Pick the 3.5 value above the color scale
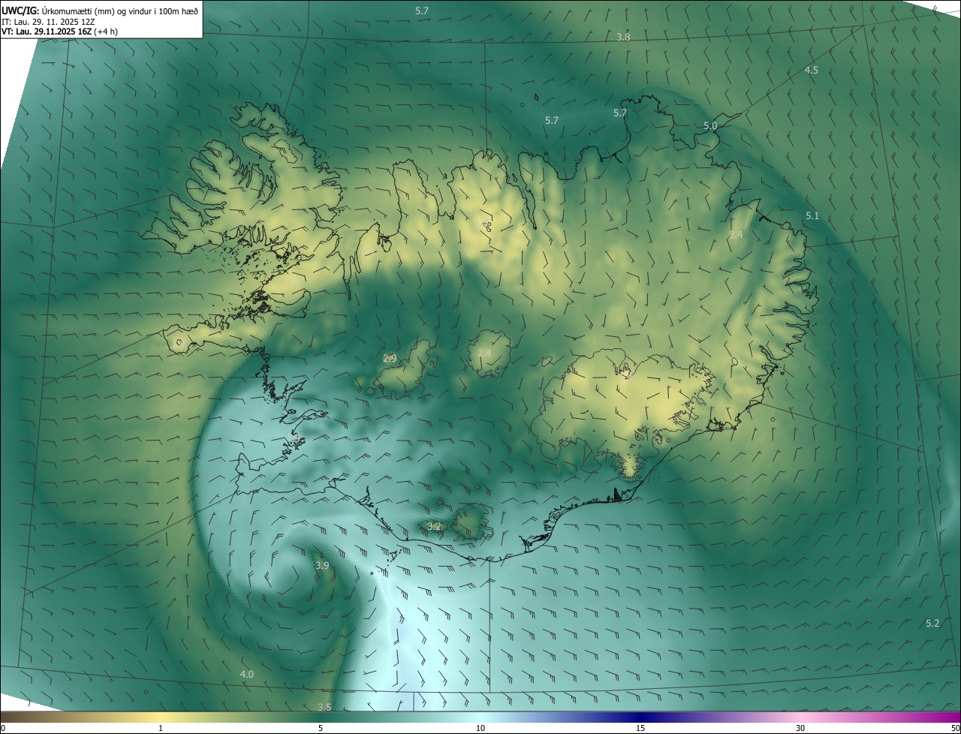961x734 pixels. 324,707
